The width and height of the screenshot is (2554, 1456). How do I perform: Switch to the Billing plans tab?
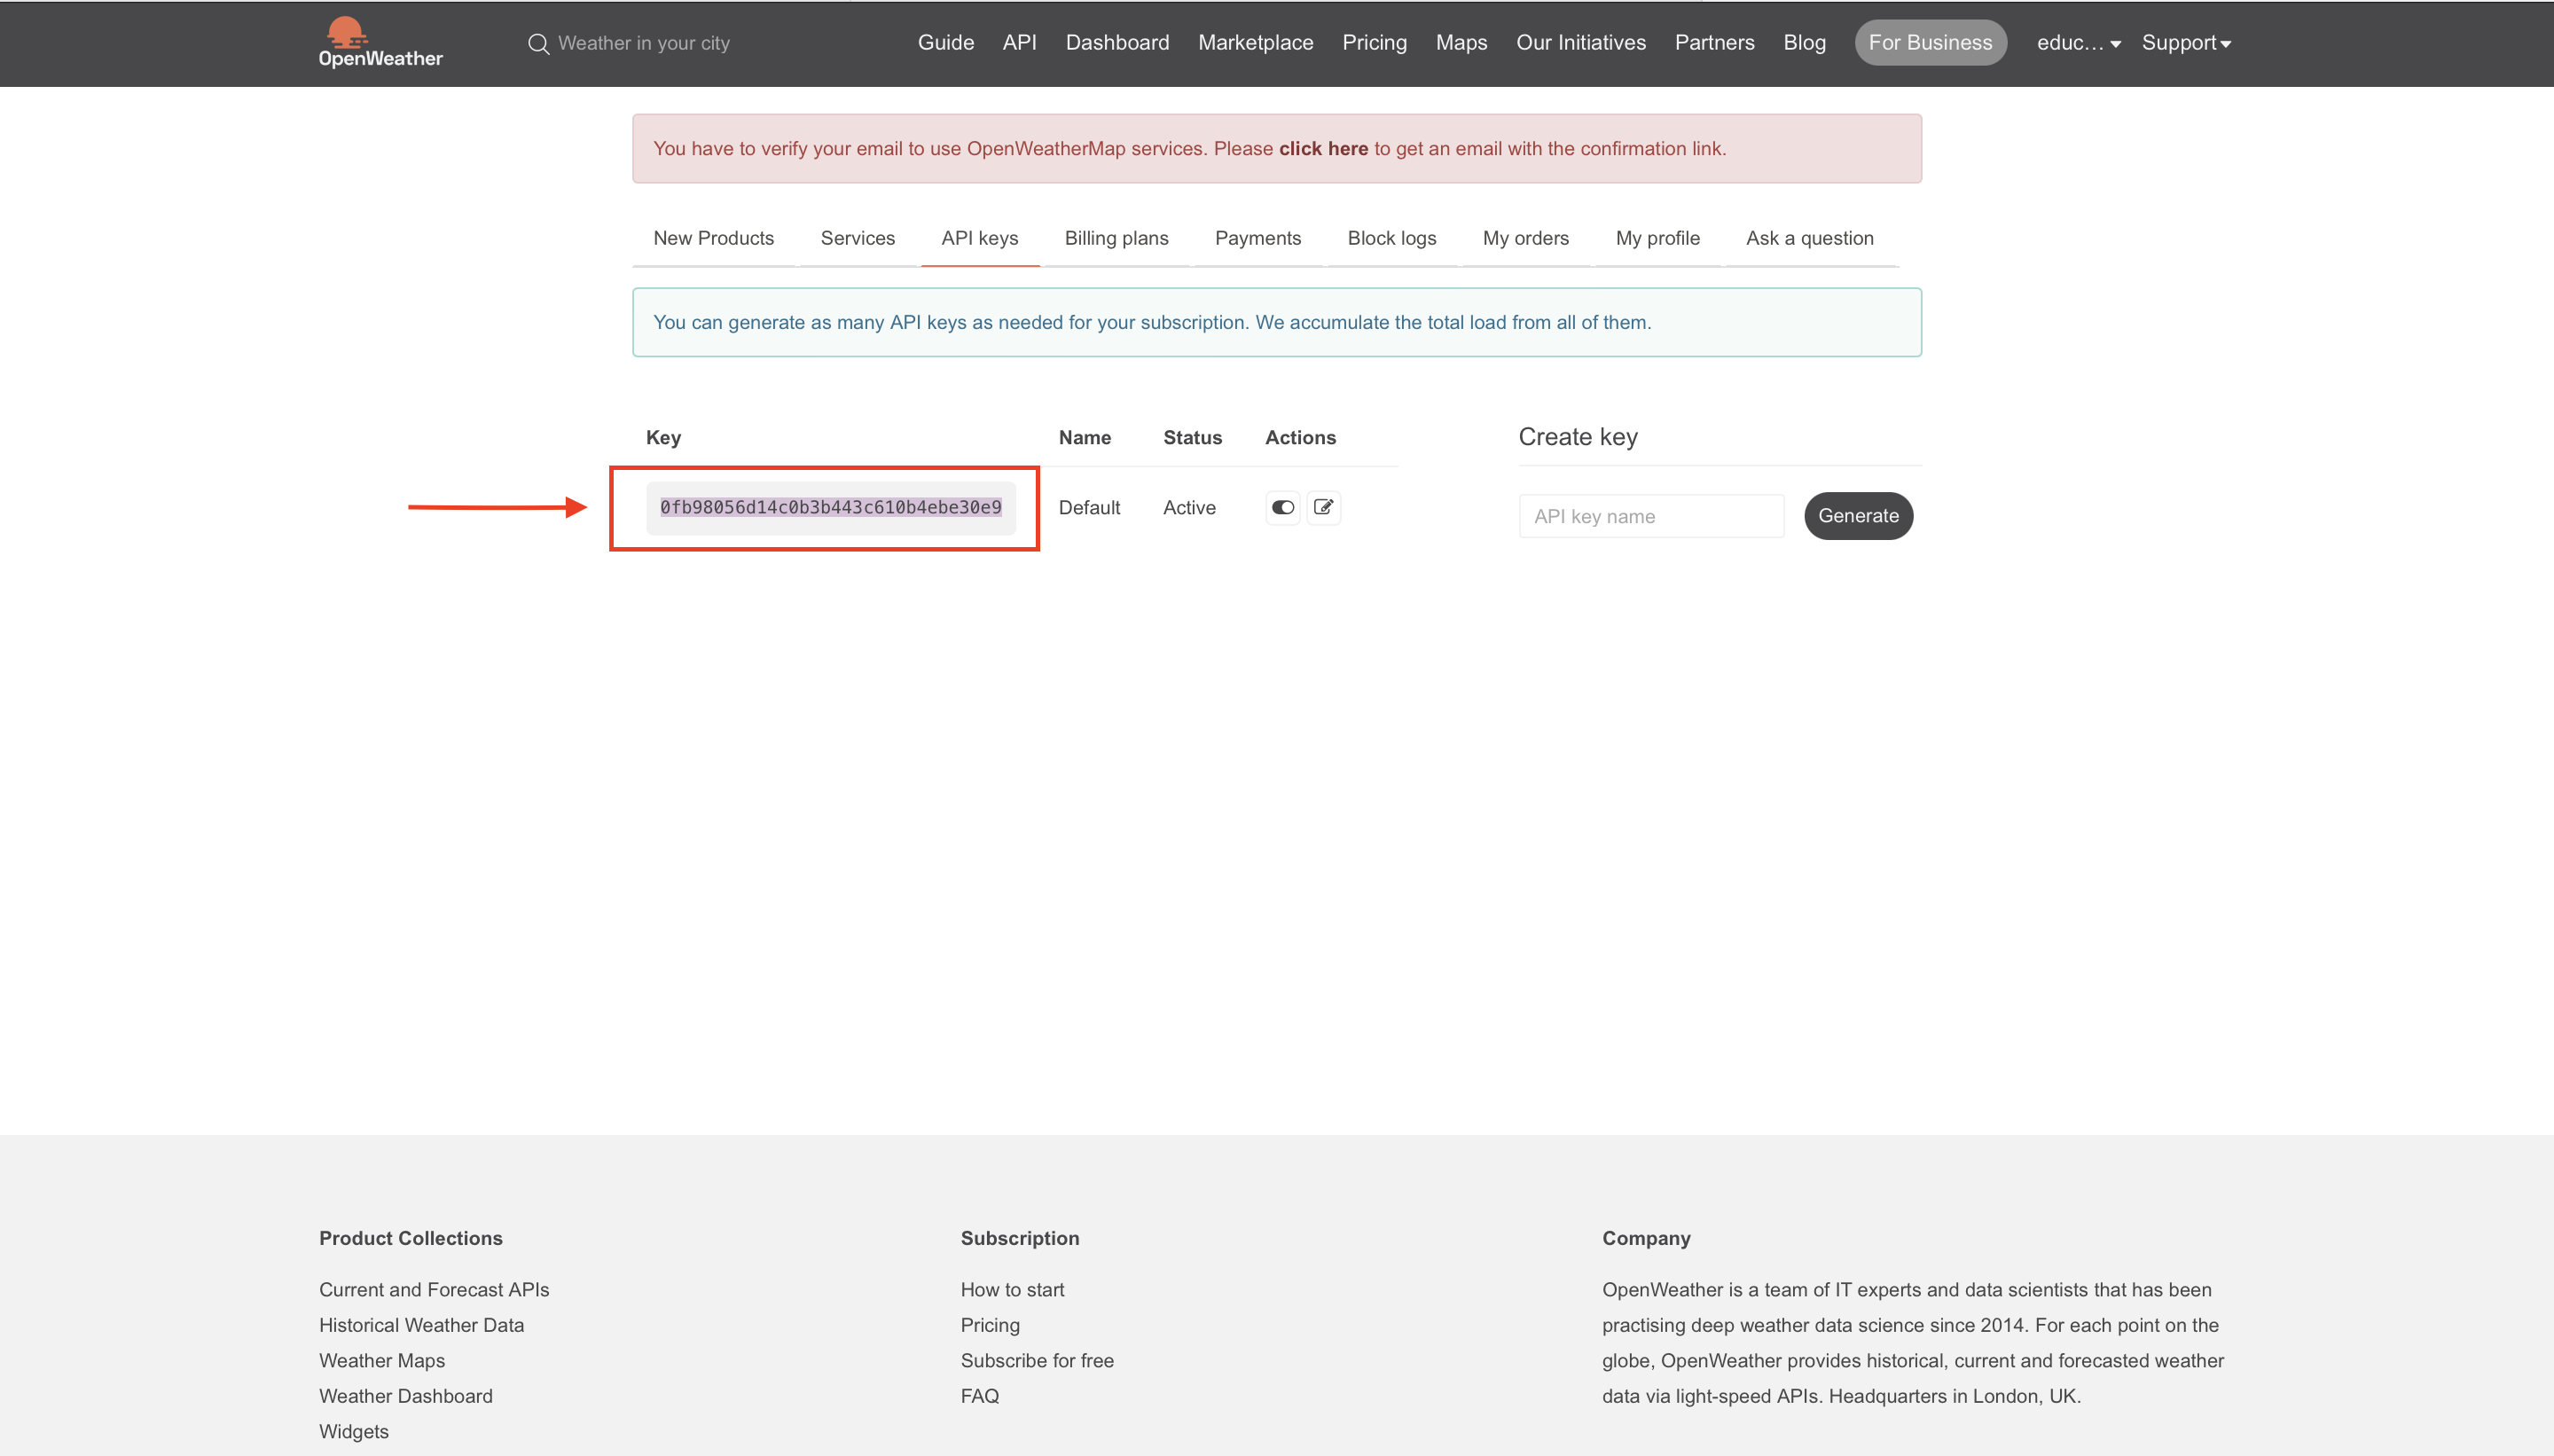pyautogui.click(x=1115, y=238)
